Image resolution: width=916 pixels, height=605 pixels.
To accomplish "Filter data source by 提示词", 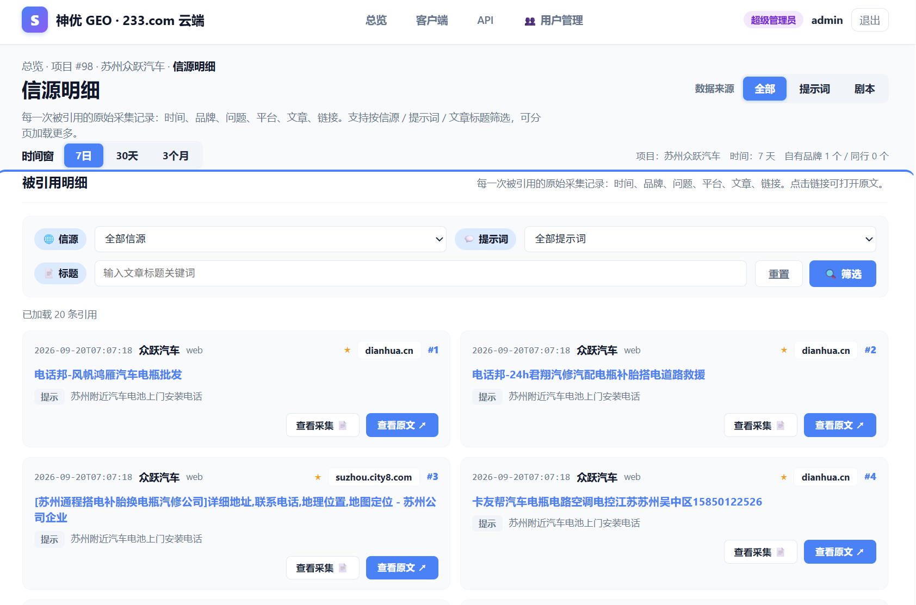I will click(814, 89).
